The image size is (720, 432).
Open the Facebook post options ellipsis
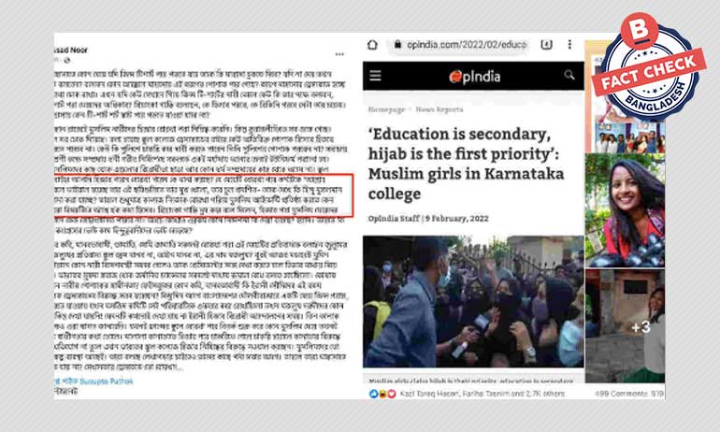(339, 54)
